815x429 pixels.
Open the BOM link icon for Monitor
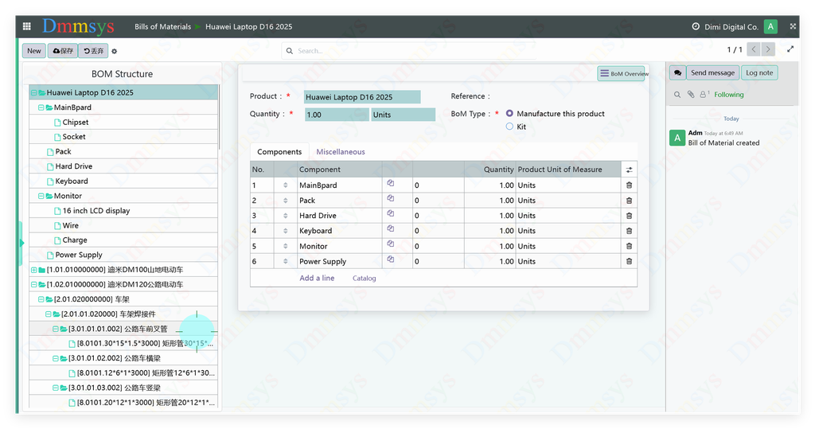tap(390, 244)
